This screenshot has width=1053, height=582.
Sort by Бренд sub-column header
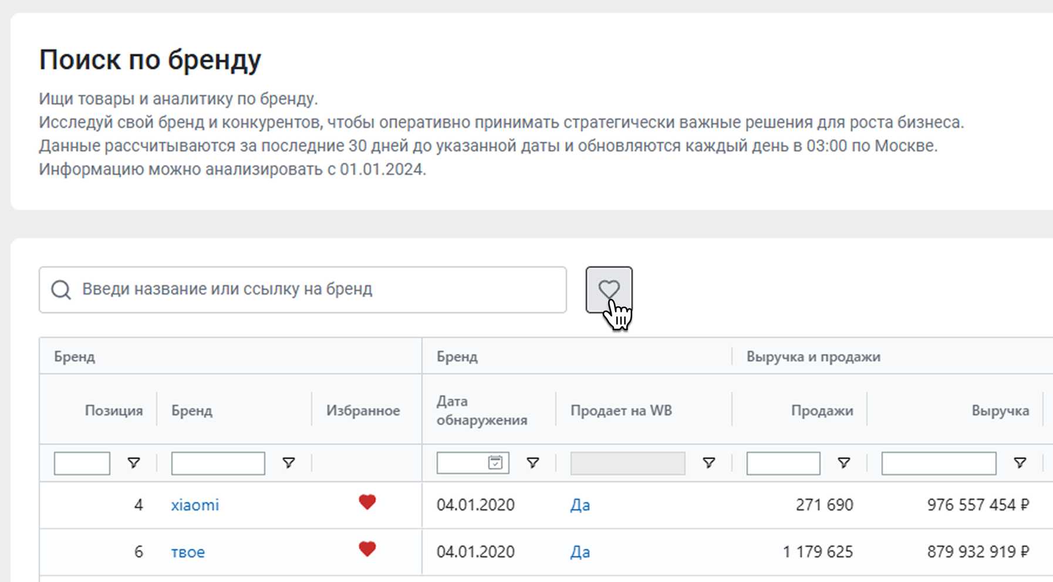coord(192,411)
